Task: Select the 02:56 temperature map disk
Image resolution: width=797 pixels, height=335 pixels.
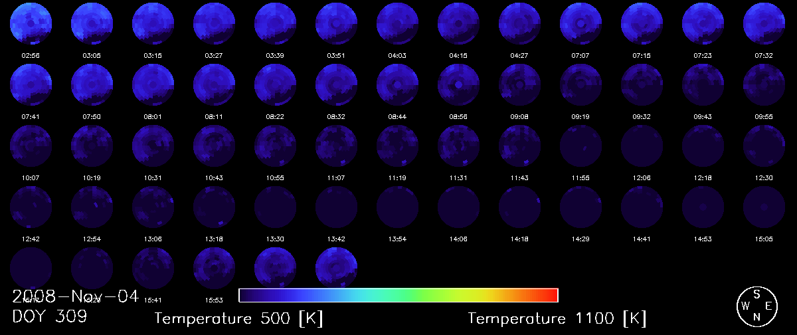Action: pyautogui.click(x=31, y=23)
